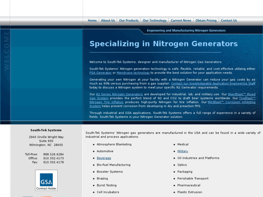Click the Suite 600 address line
This screenshot has width=263, height=197.
pyautogui.click(x=46, y=141)
